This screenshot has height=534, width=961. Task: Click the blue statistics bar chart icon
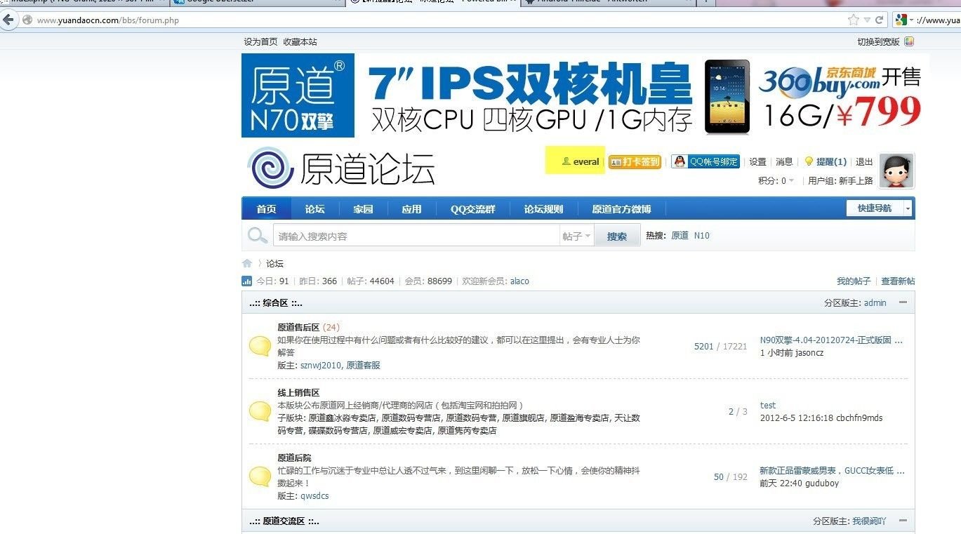coord(246,281)
